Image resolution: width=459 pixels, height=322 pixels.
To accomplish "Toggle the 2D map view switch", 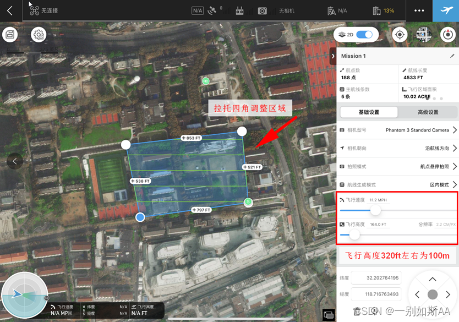I will (x=364, y=35).
